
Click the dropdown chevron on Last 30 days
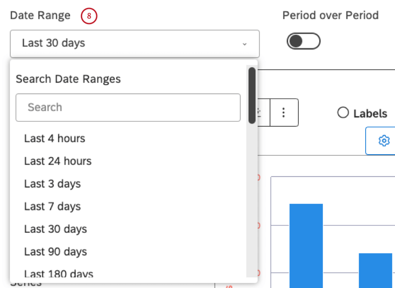tap(245, 44)
